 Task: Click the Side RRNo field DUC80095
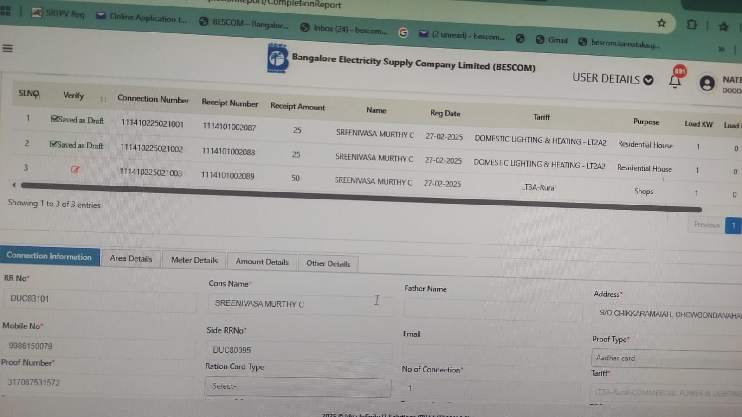[299, 351]
